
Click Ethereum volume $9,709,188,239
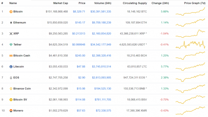pos(102,23)
